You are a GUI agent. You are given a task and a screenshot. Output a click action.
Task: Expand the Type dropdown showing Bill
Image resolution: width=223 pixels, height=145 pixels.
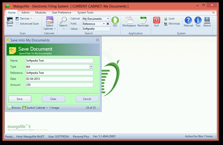(91, 67)
